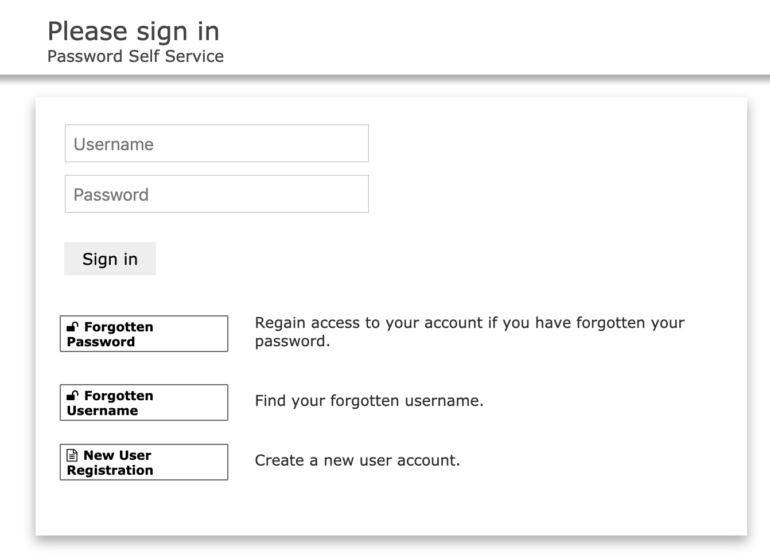Click the word 'Username' in the Forgotten Username button
Screen dimensions: 770x555
102,411
